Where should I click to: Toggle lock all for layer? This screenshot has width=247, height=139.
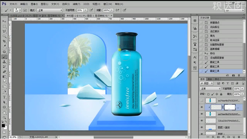(221, 94)
